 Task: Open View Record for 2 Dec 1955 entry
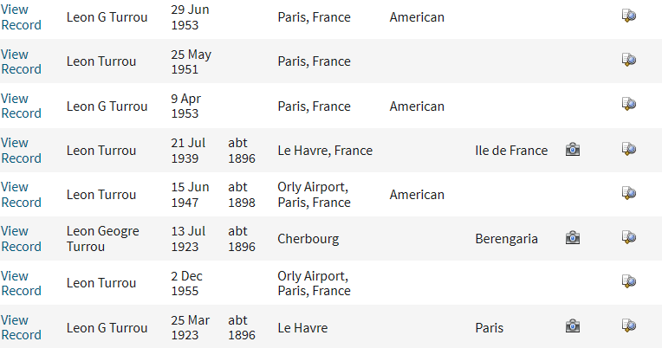[x=21, y=283]
